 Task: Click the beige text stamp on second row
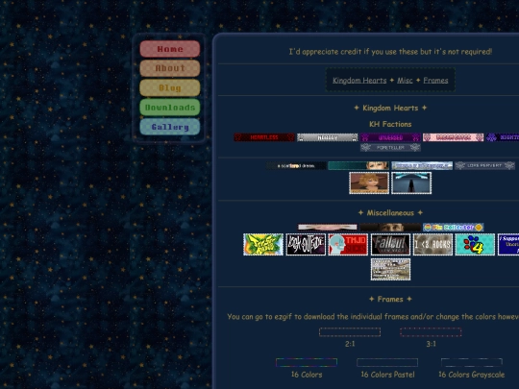(390, 270)
